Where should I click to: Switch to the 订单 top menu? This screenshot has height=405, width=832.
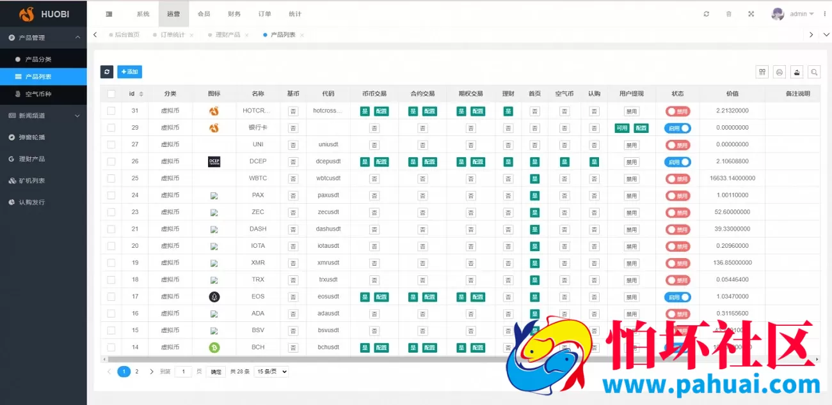tap(264, 14)
